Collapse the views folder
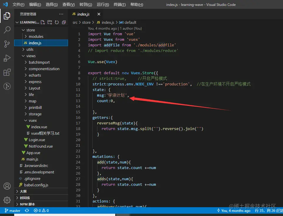The width and height of the screenshot is (283, 216). coord(41,56)
